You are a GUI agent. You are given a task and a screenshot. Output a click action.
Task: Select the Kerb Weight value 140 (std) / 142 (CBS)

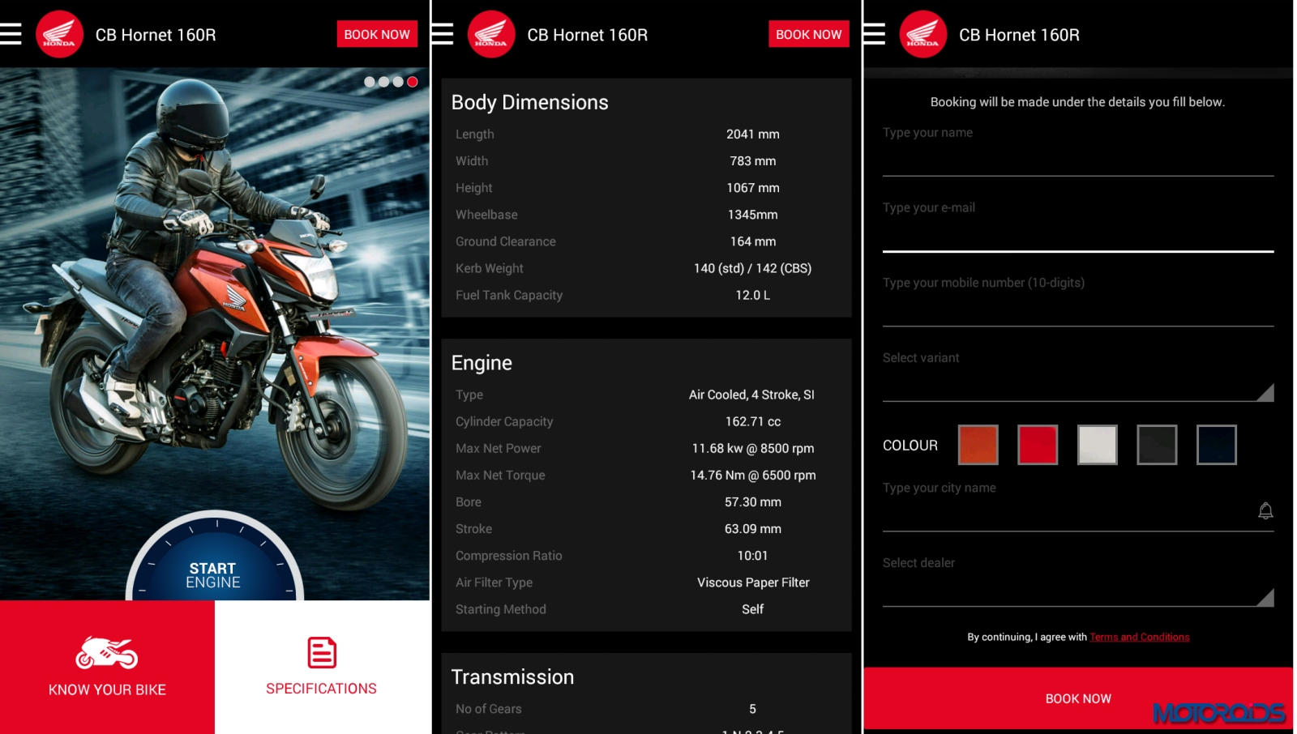pyautogui.click(x=752, y=268)
